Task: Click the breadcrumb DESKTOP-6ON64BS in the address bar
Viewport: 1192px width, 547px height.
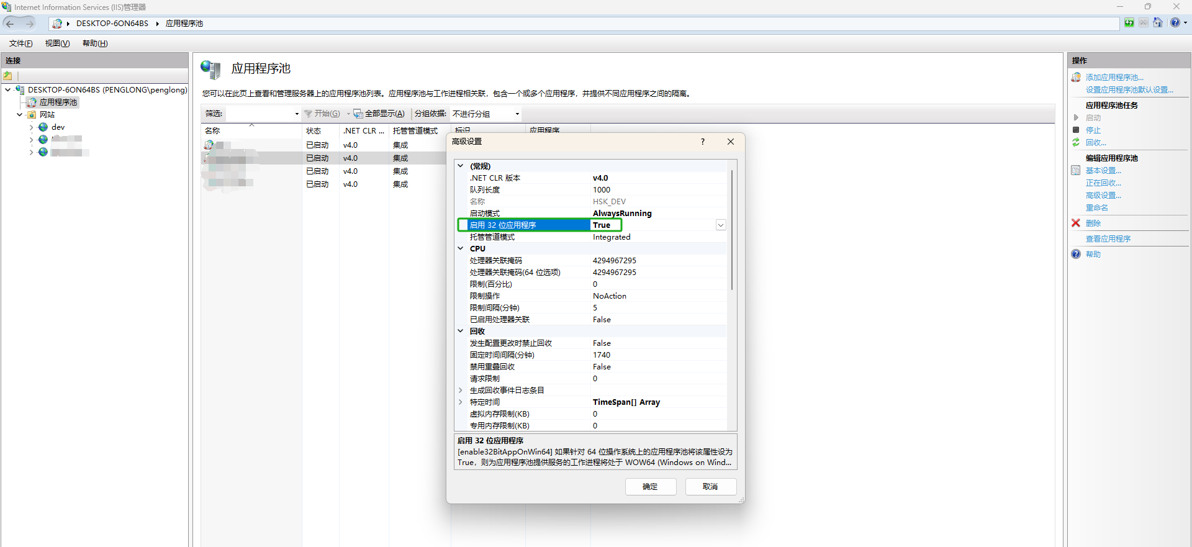Action: coord(112,24)
